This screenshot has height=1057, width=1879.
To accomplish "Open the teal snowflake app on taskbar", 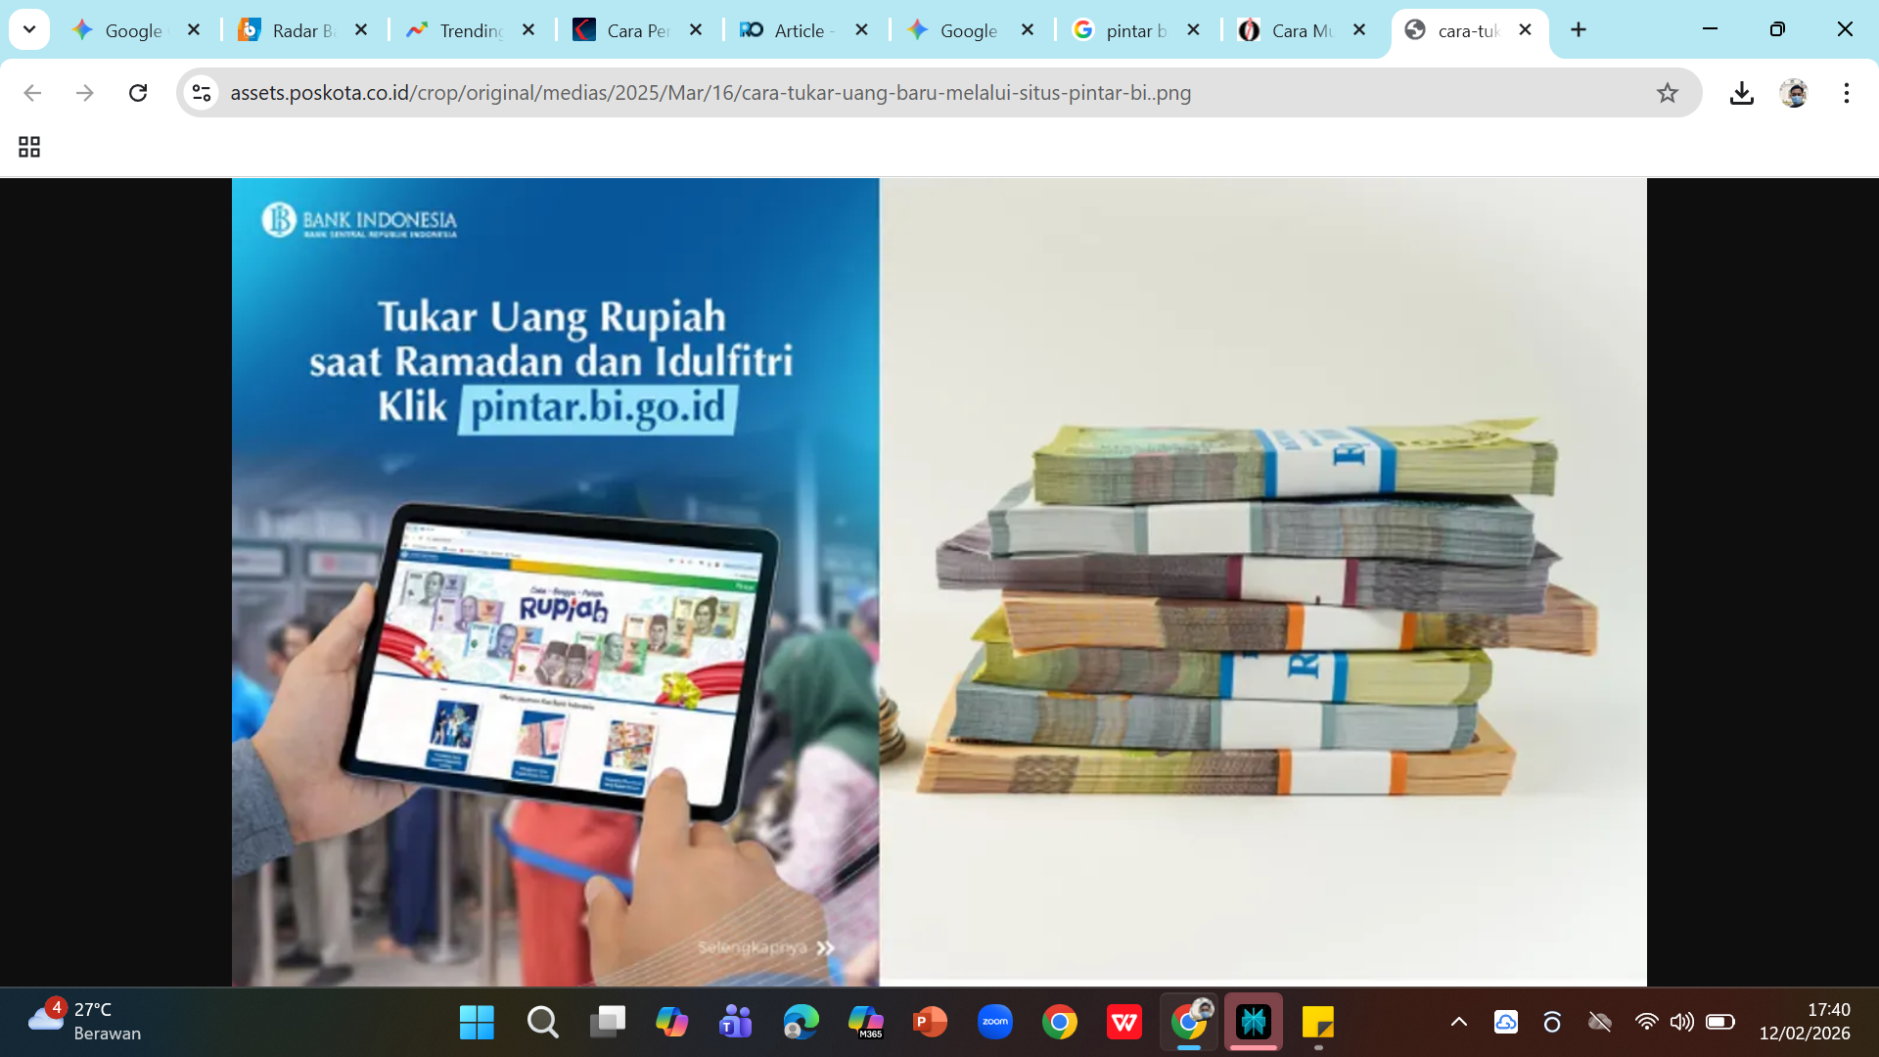I will [1254, 1023].
